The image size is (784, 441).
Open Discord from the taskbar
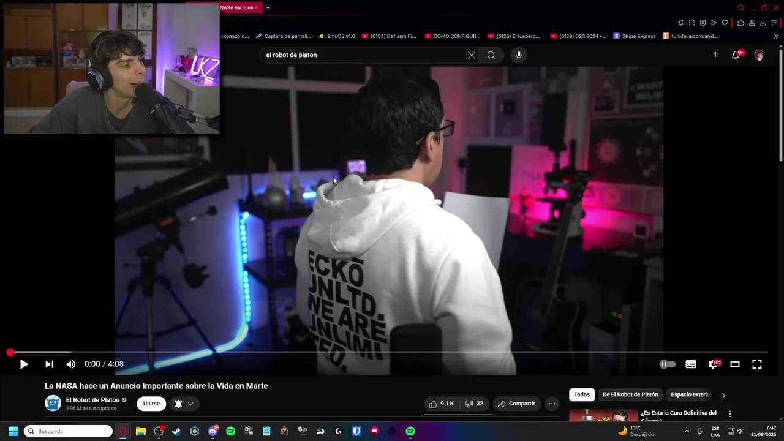[x=213, y=431]
